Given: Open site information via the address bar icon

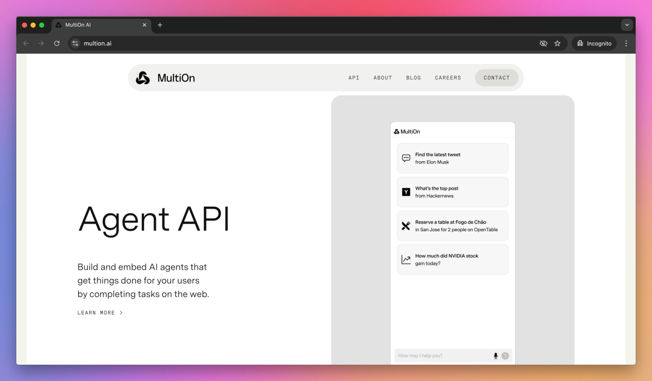Looking at the screenshot, I should point(74,43).
